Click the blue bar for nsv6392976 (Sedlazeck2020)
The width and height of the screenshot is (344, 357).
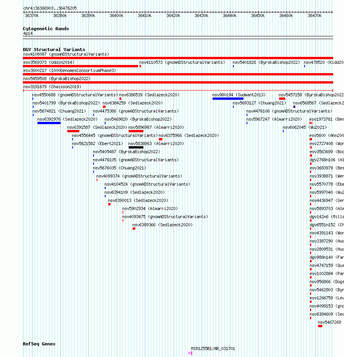[x=49, y=123]
